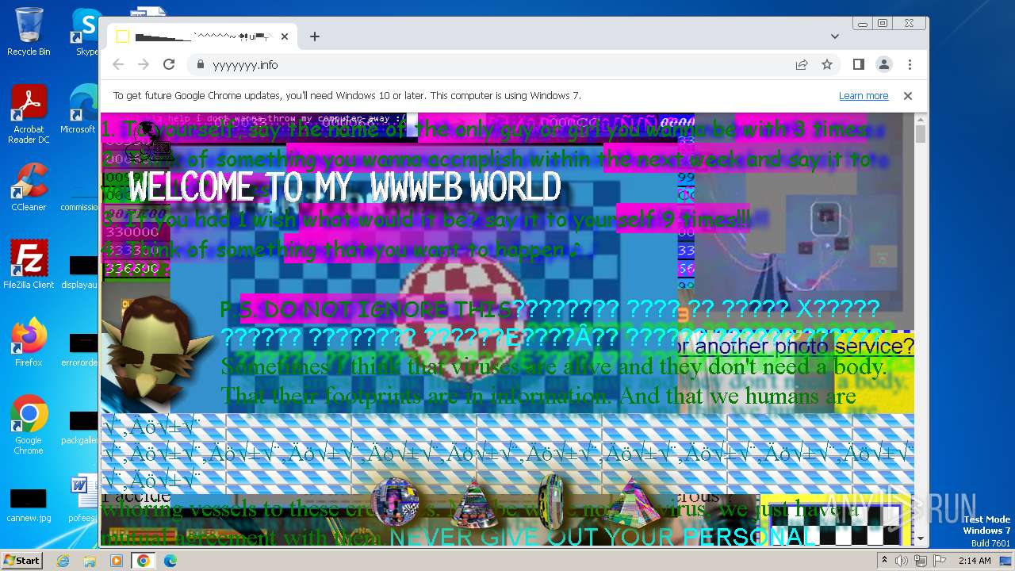The image size is (1015, 571).
Task: Click the second cone-shaped crystal
Action: tap(474, 502)
